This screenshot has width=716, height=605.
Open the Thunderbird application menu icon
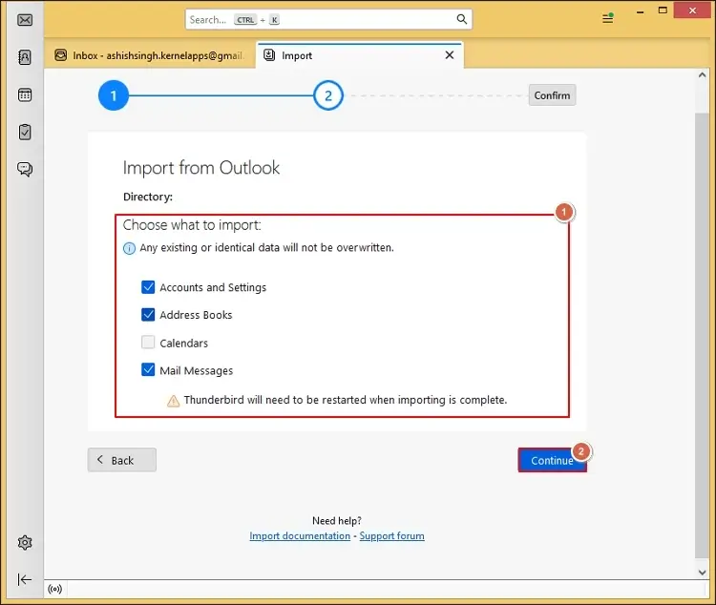[x=608, y=18]
